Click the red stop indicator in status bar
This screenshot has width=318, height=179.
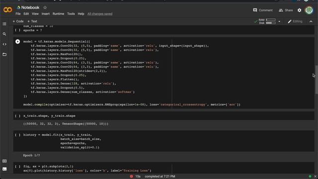click(131, 177)
